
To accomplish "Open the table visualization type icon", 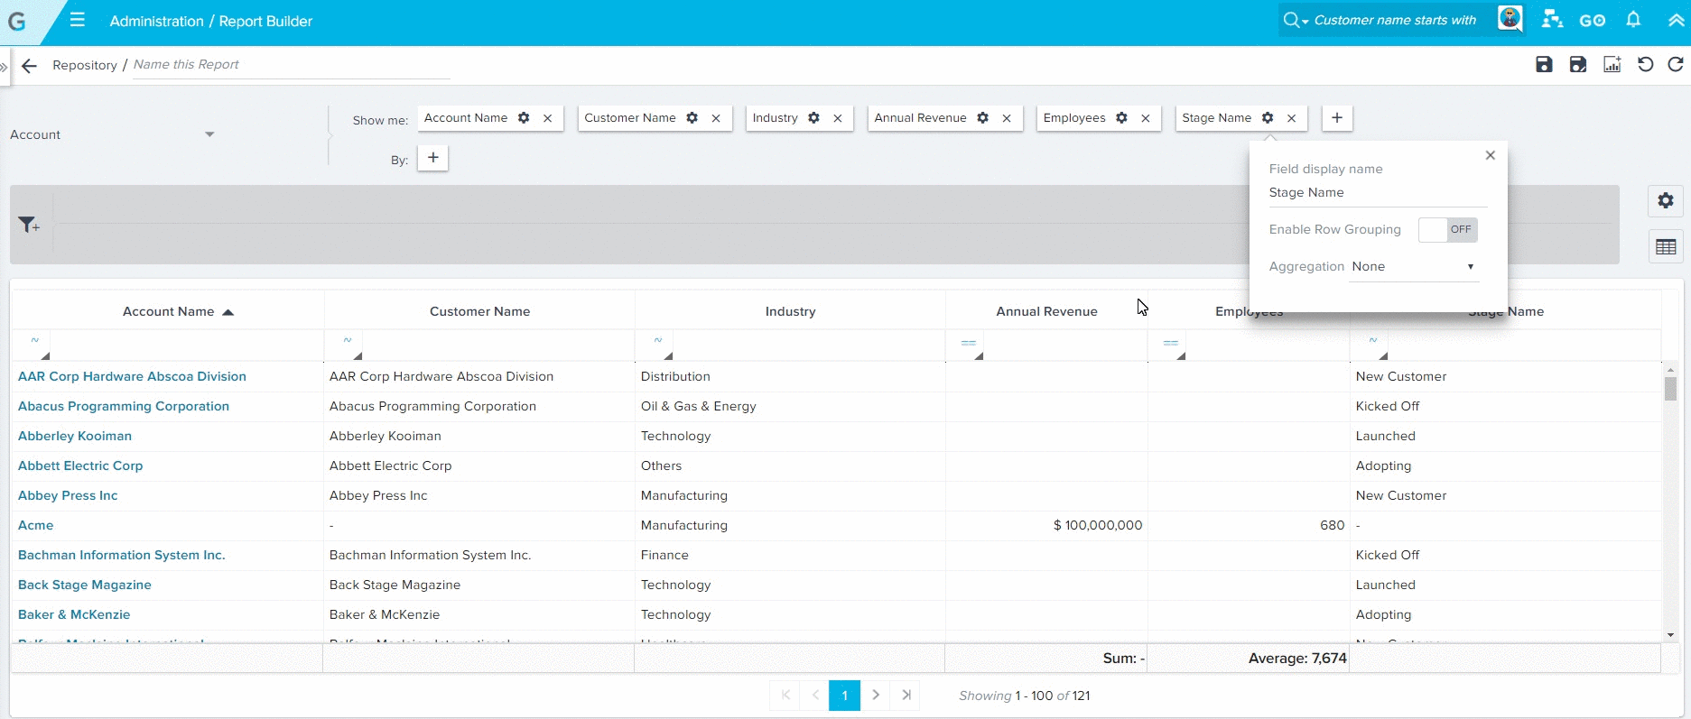I will click(x=1666, y=247).
